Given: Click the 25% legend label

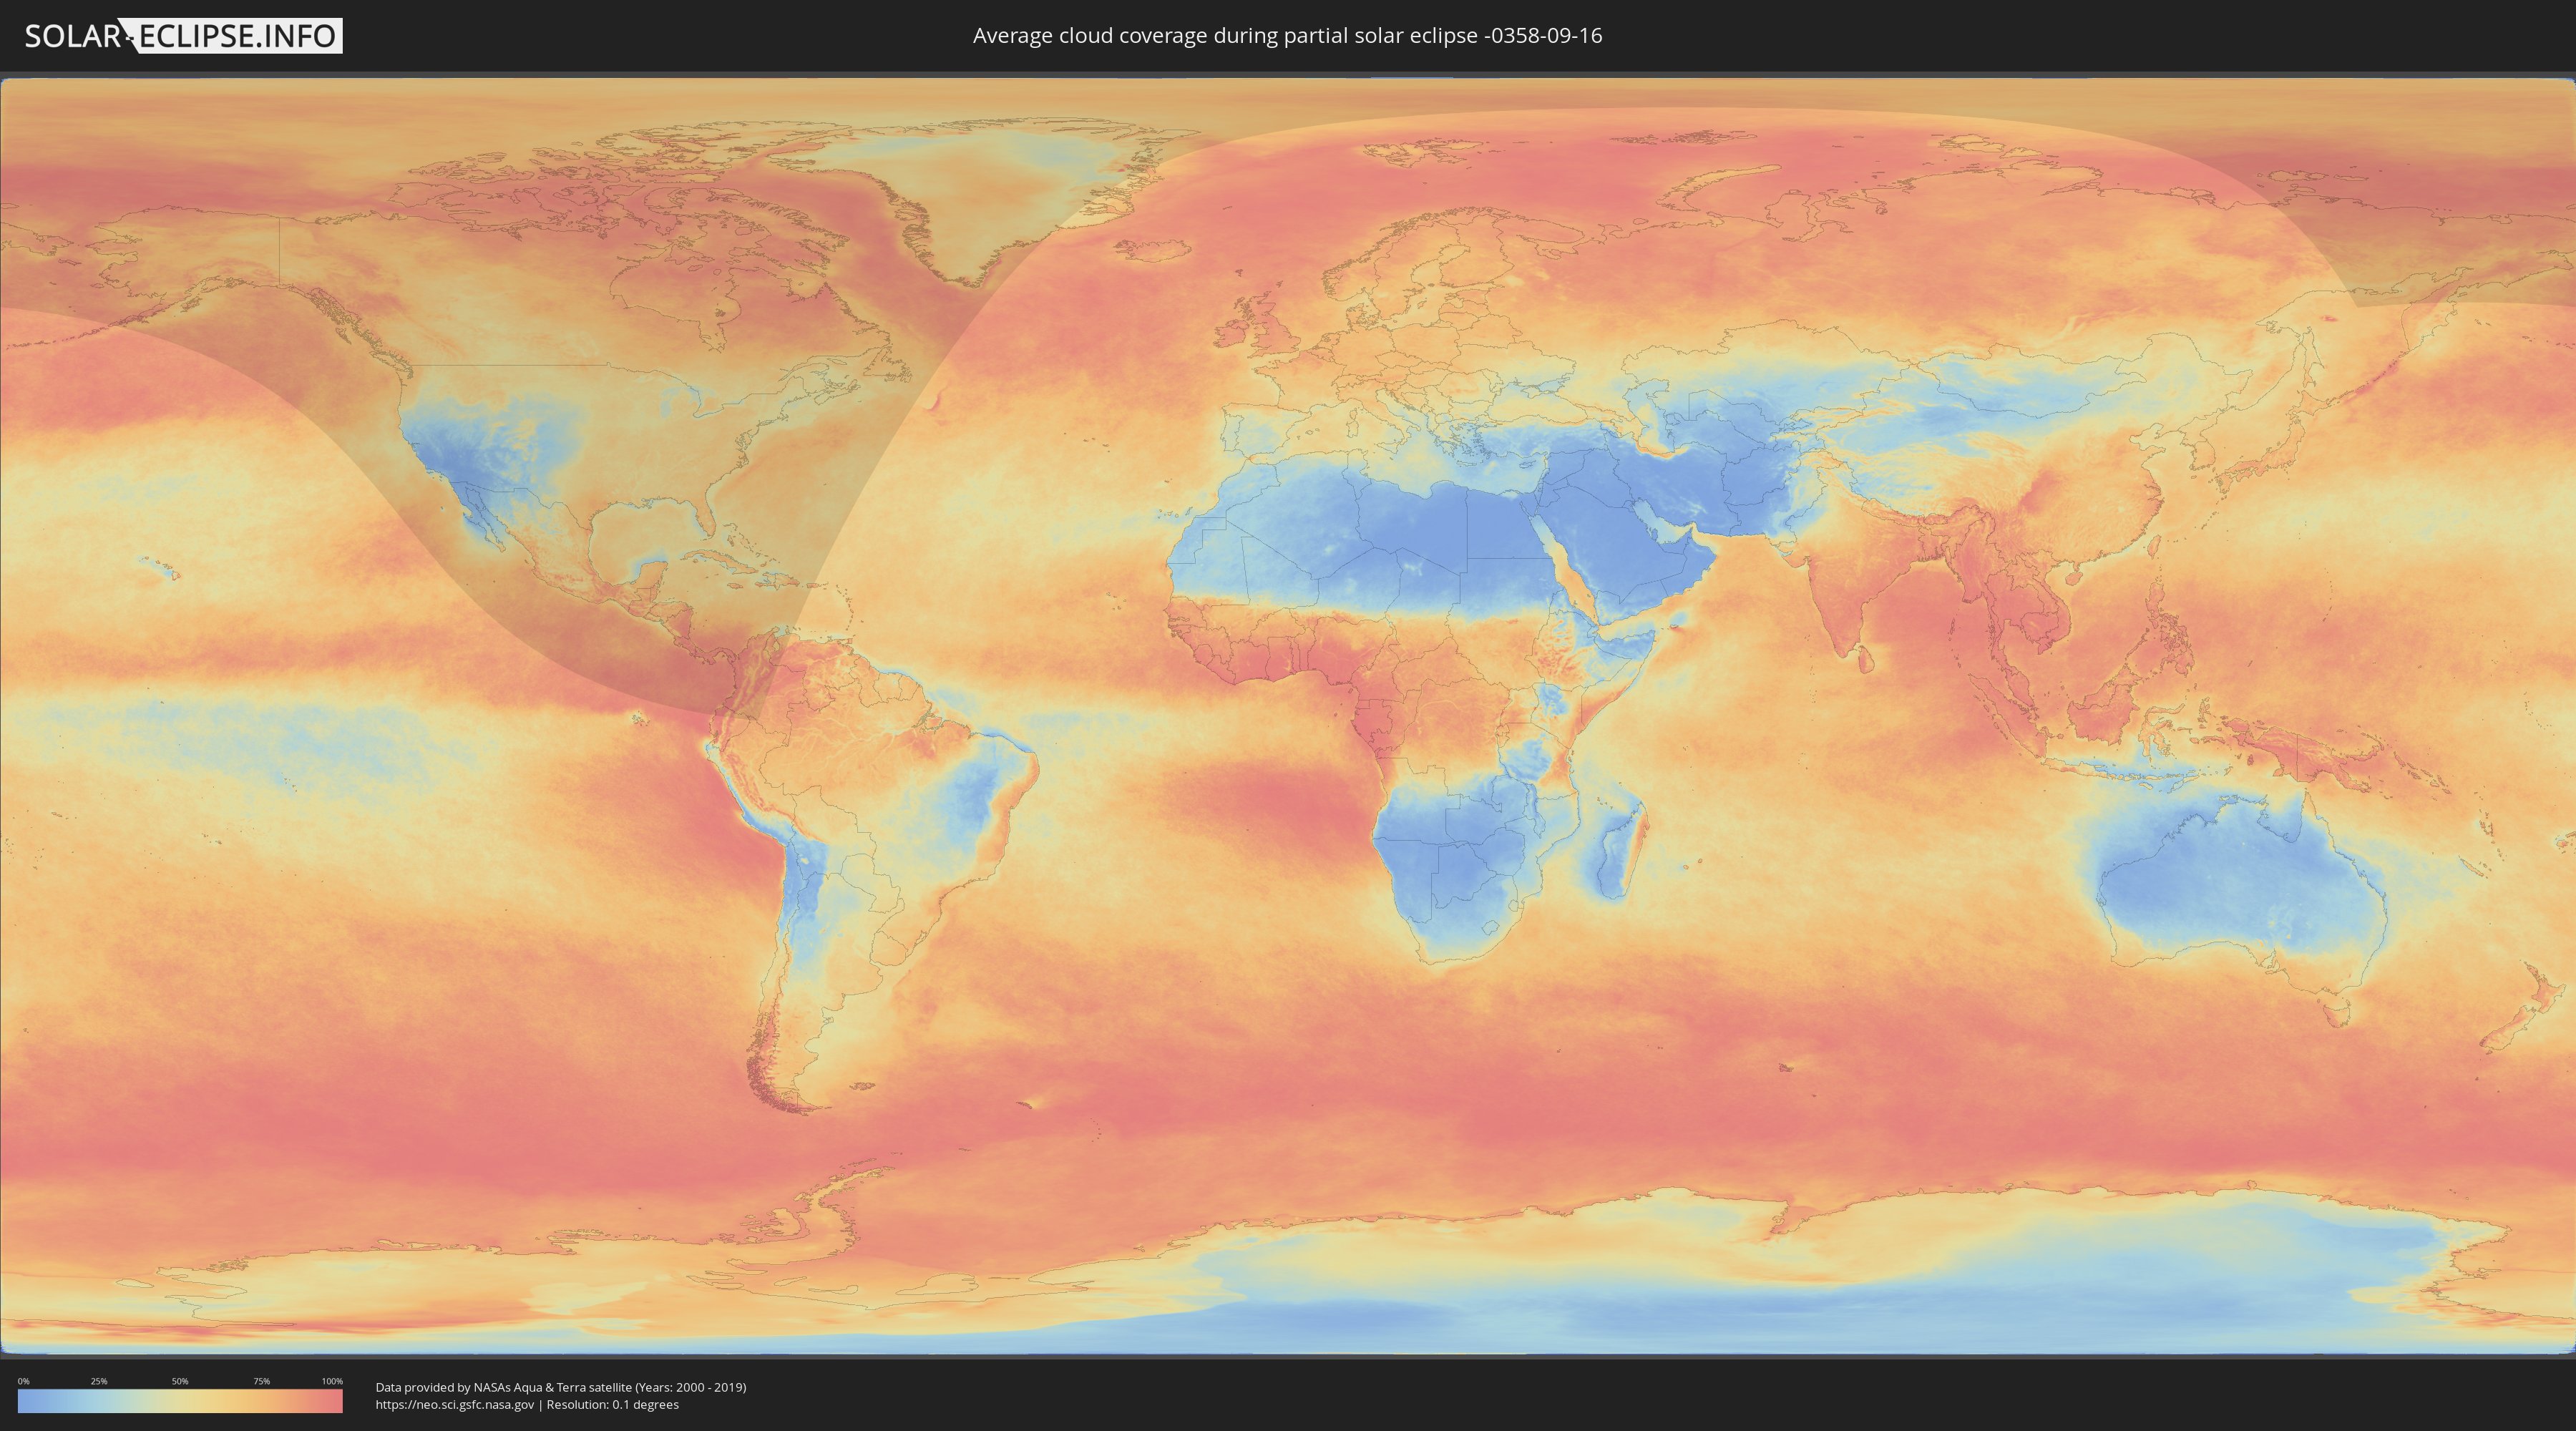Looking at the screenshot, I should click(x=99, y=1381).
